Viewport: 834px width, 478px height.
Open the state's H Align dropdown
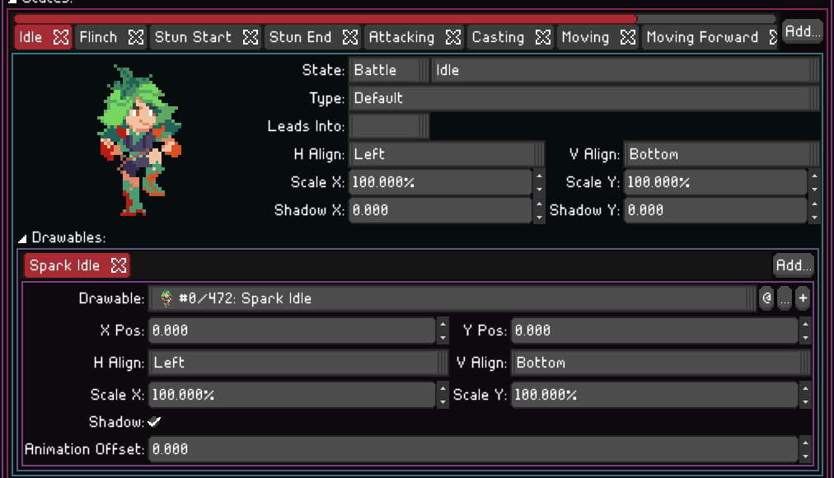click(x=447, y=154)
